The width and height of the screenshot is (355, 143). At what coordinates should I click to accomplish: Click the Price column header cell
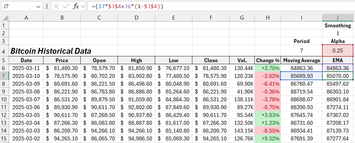point(62,60)
